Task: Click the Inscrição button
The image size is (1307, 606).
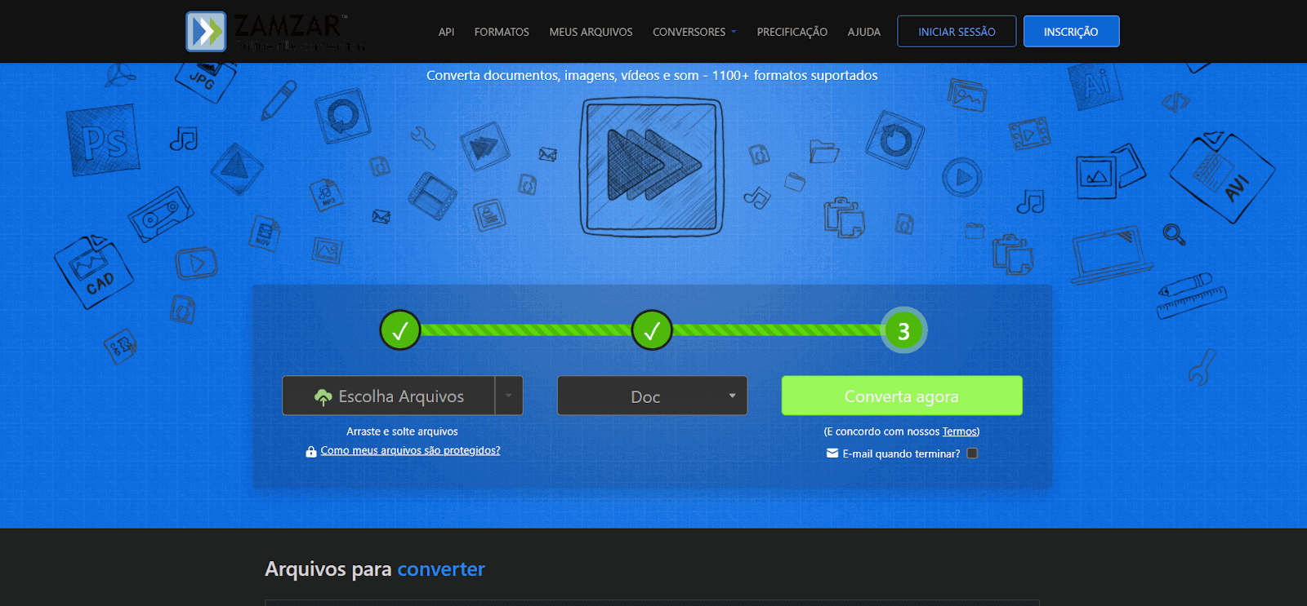Action: 1071,31
